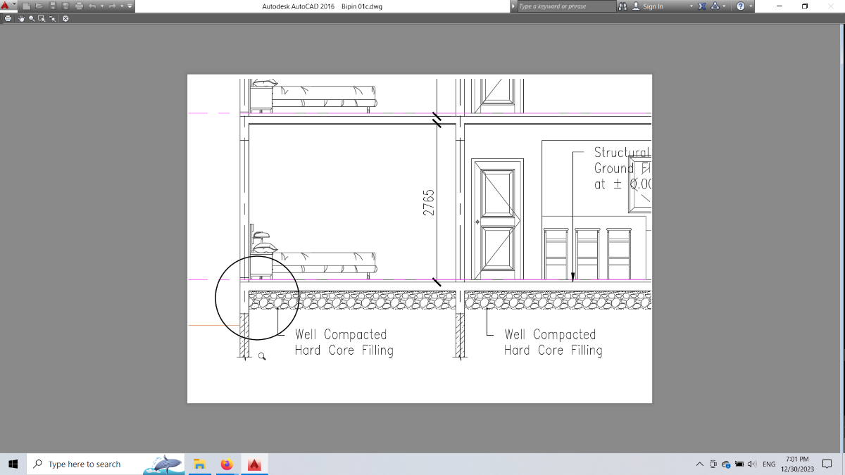Image resolution: width=845 pixels, height=475 pixels.
Task: Select the Zoom Original tool
Action: [52, 18]
